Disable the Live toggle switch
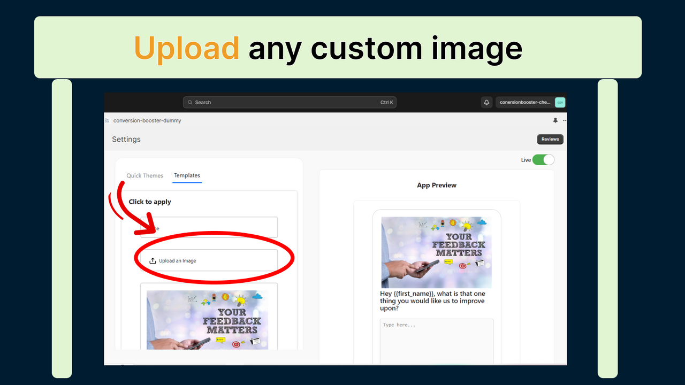The width and height of the screenshot is (685, 385). point(544,159)
